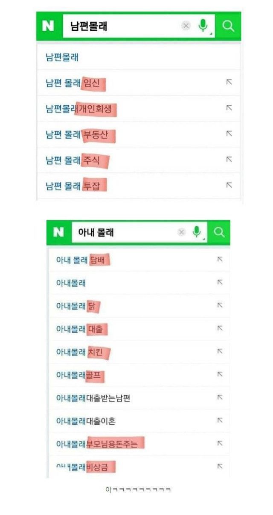Fill query with 아내 몰래 담배 arrow

[220, 259]
